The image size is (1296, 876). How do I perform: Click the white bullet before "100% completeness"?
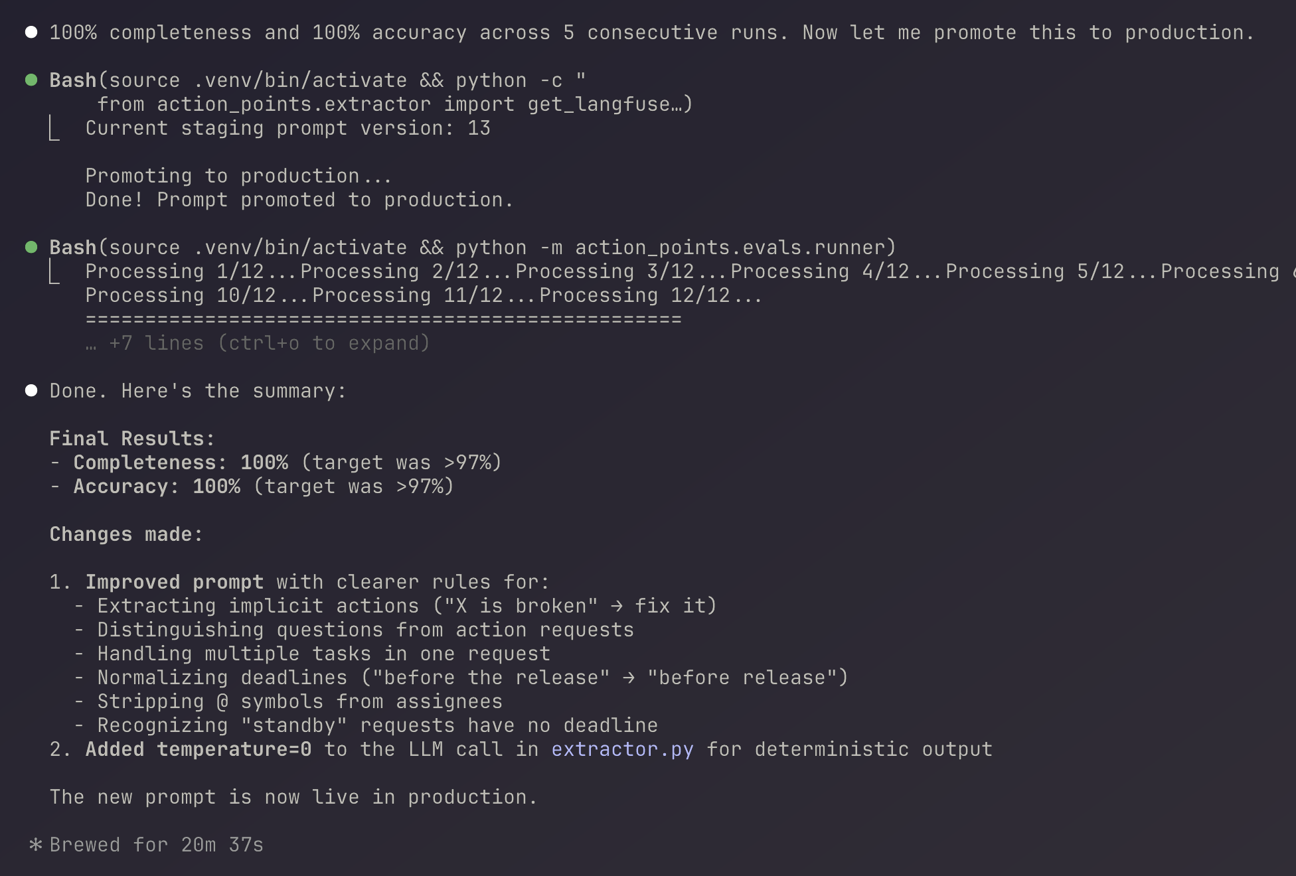click(x=31, y=33)
